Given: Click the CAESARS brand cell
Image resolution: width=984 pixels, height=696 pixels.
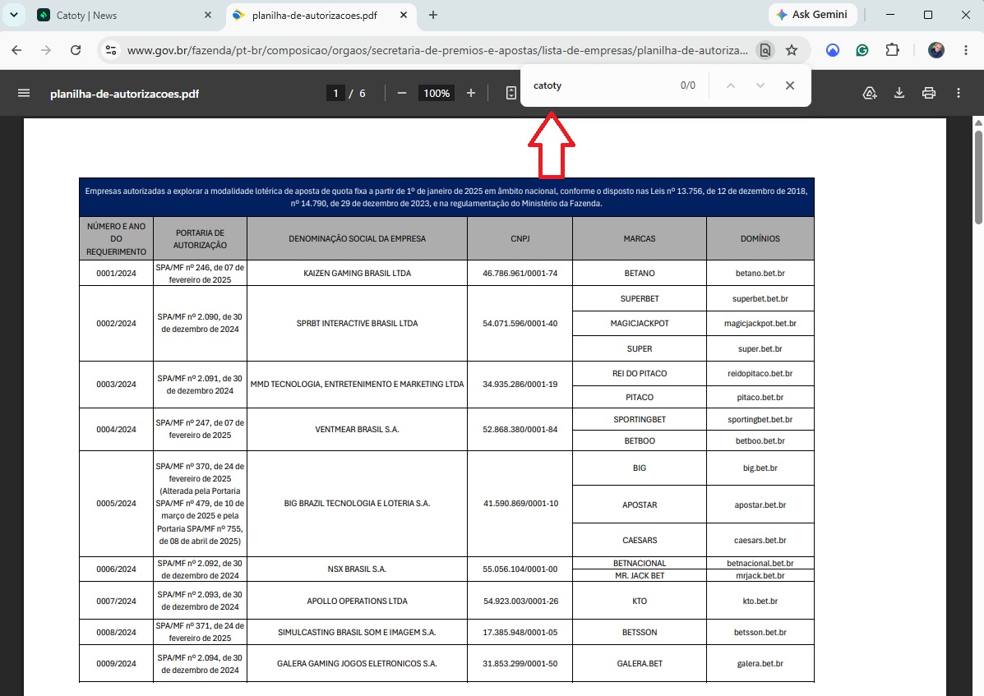Looking at the screenshot, I should [x=640, y=540].
